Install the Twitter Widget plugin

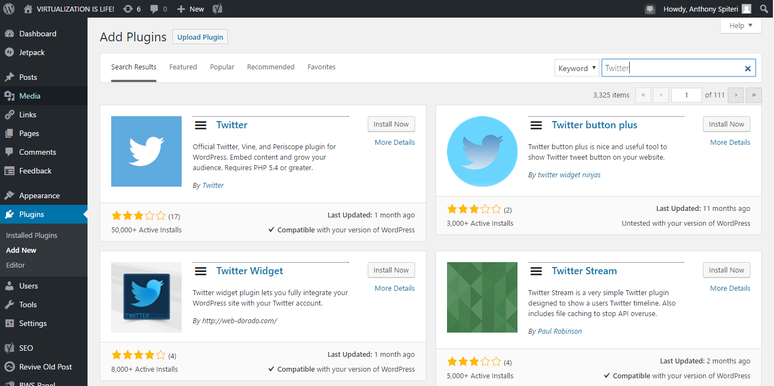pyautogui.click(x=391, y=270)
